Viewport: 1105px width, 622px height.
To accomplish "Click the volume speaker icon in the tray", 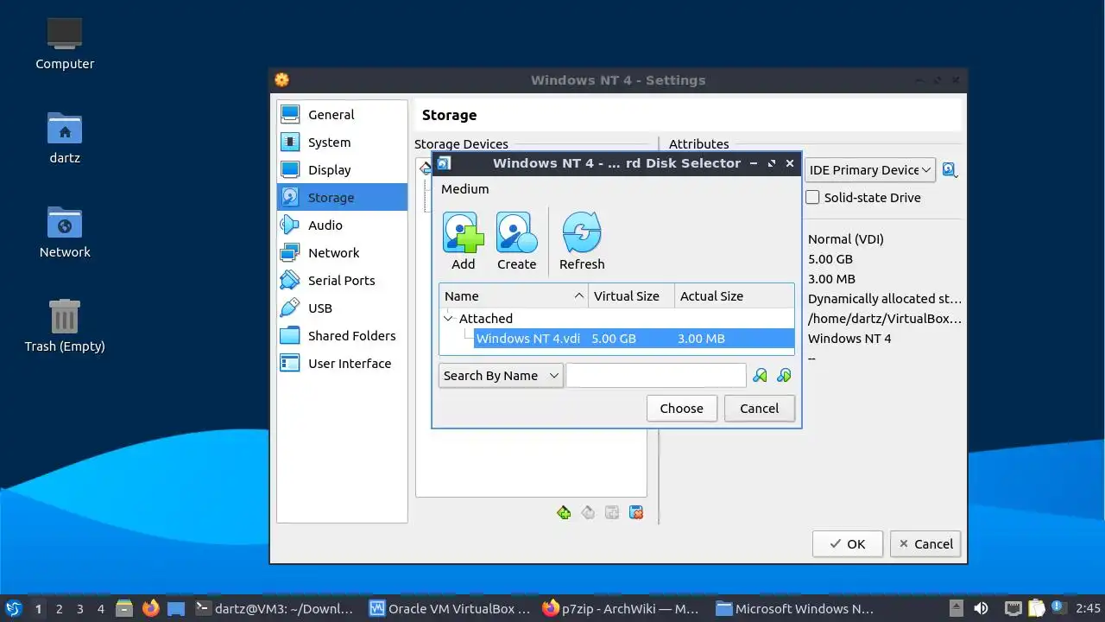I will click(x=982, y=608).
